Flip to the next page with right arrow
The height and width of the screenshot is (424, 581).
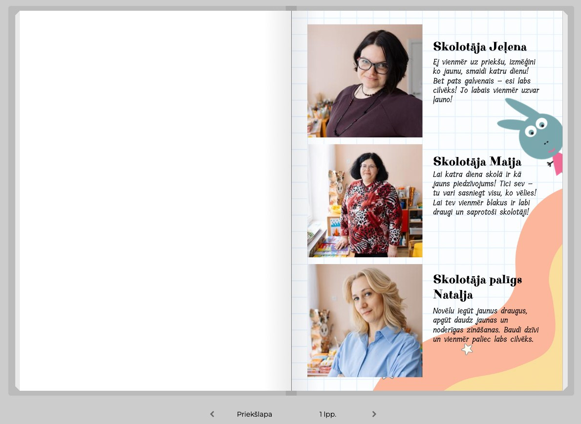pos(374,414)
